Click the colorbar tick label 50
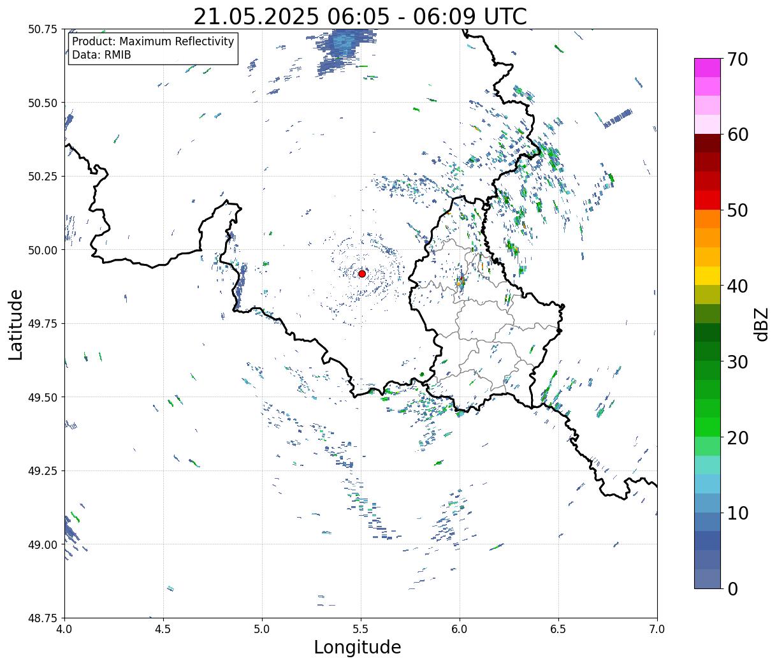 [x=738, y=210]
